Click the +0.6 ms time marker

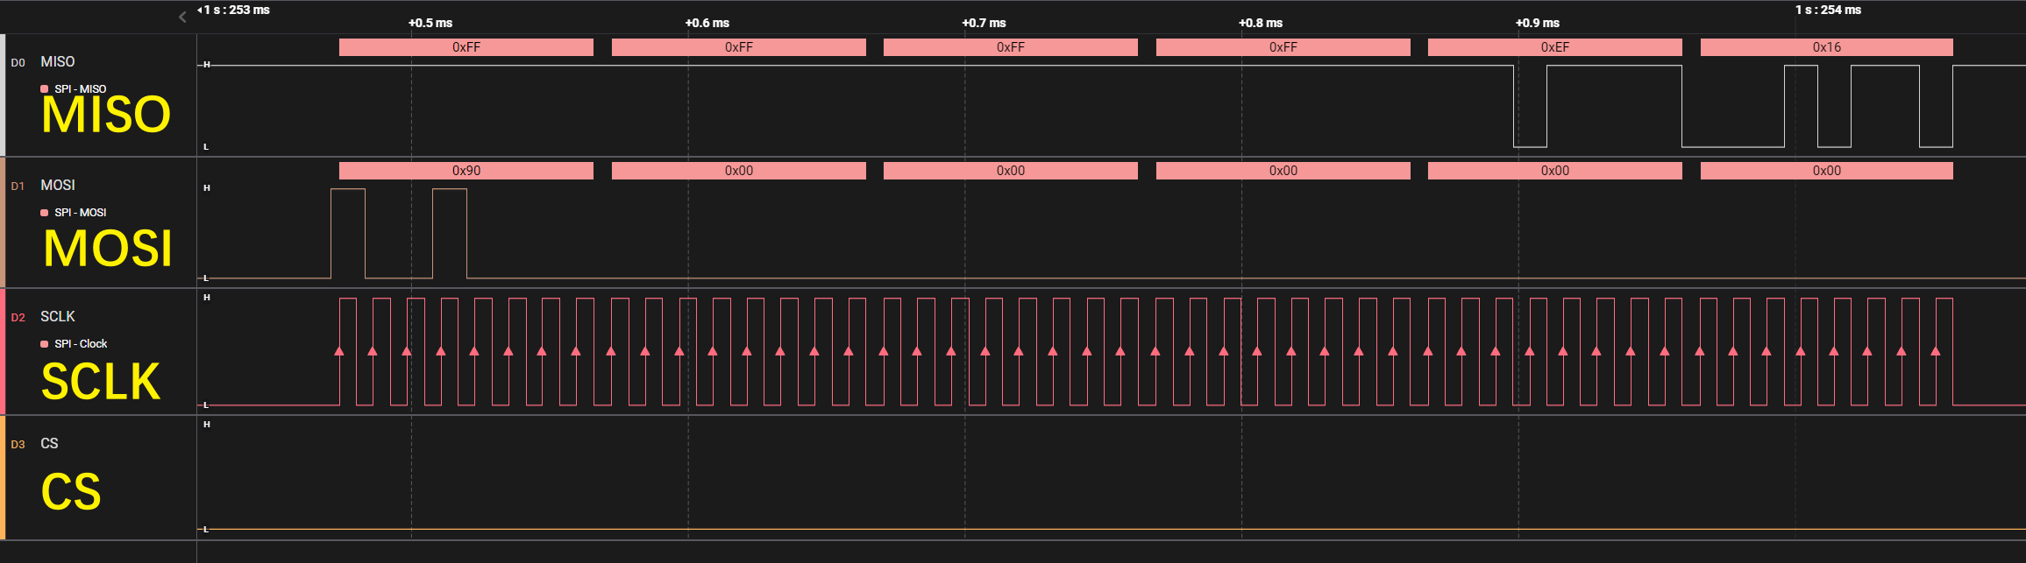(x=707, y=23)
